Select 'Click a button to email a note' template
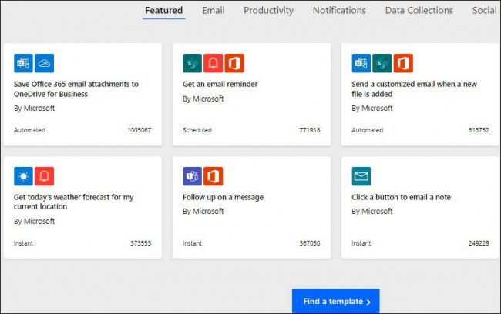Image resolution: width=501 pixels, height=314 pixels. [x=402, y=197]
